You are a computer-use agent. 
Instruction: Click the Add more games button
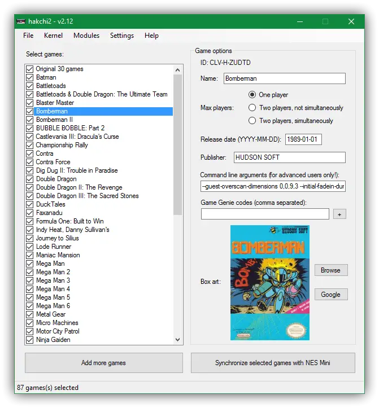[104, 363]
